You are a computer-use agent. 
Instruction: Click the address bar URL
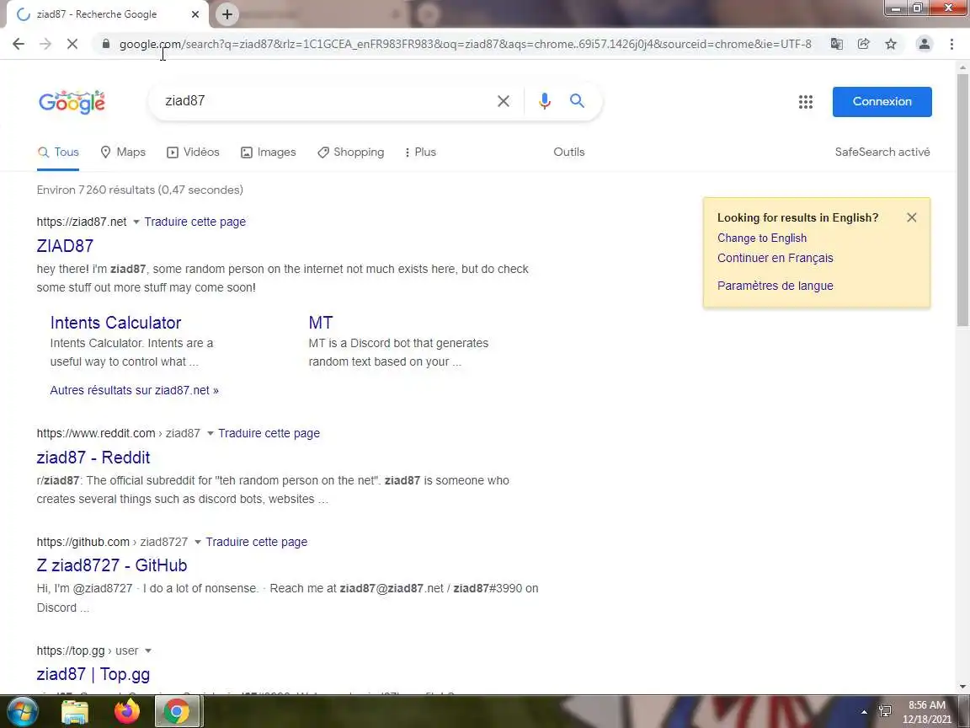point(465,44)
